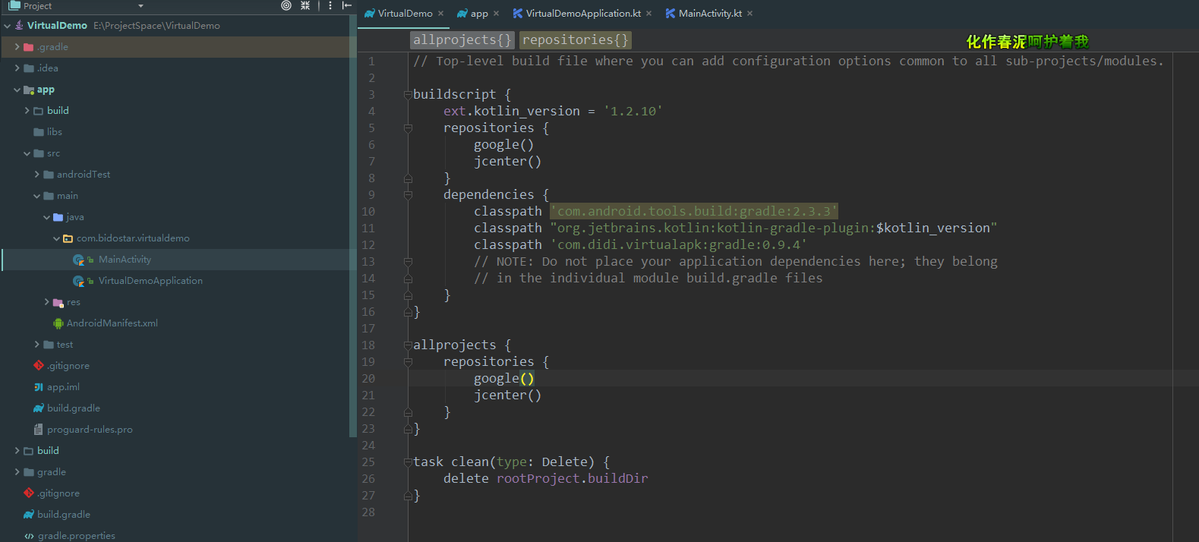Click 'delete rootProject.buildDir' code line
Viewport: 1199px width, 542px height.
pos(545,479)
